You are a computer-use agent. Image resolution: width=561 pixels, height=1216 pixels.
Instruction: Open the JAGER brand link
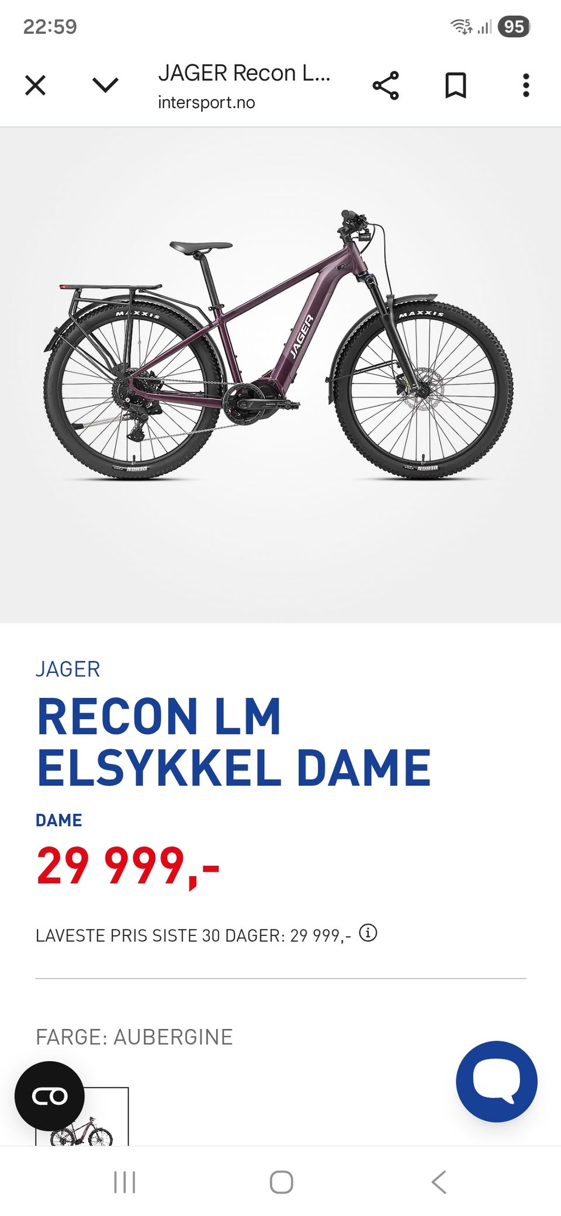click(68, 669)
